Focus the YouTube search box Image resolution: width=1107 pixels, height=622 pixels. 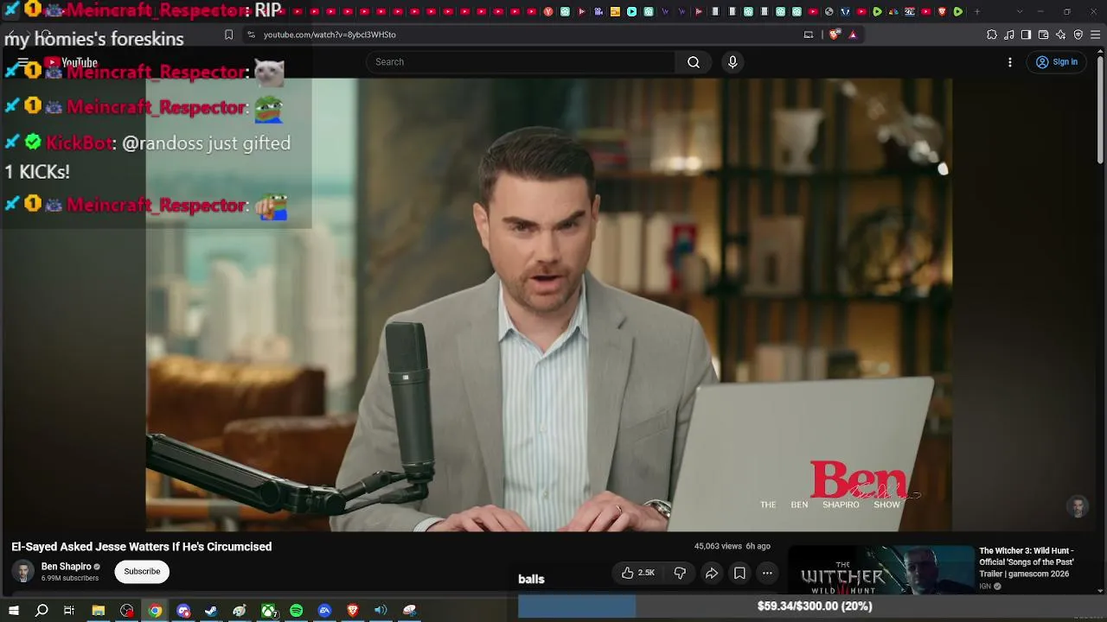[x=521, y=62]
